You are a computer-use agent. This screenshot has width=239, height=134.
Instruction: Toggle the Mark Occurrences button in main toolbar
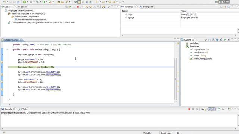pos(79,2)
